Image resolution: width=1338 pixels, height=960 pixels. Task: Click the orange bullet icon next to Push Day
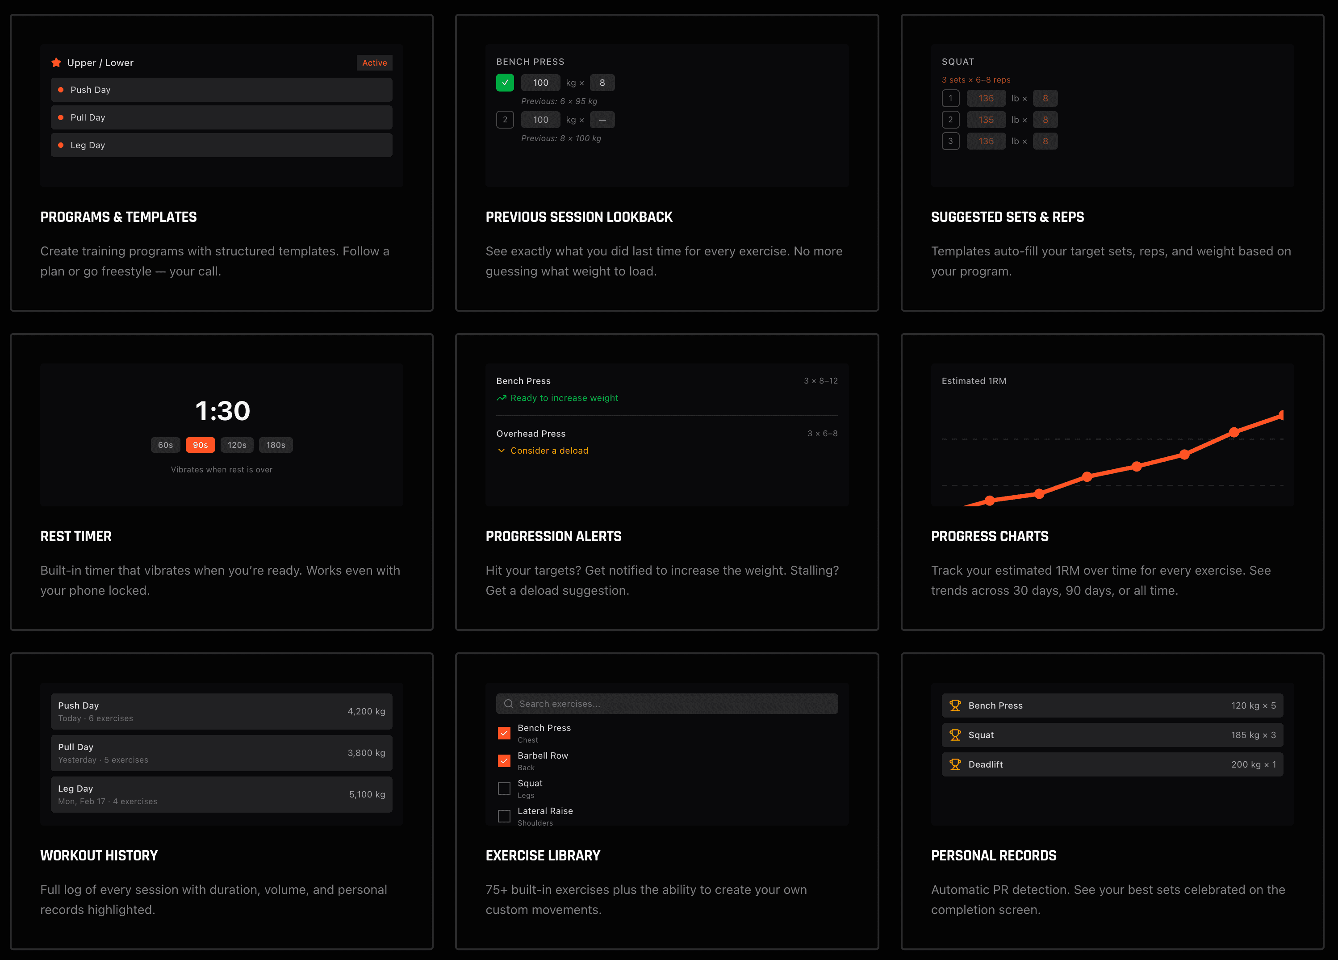(61, 90)
